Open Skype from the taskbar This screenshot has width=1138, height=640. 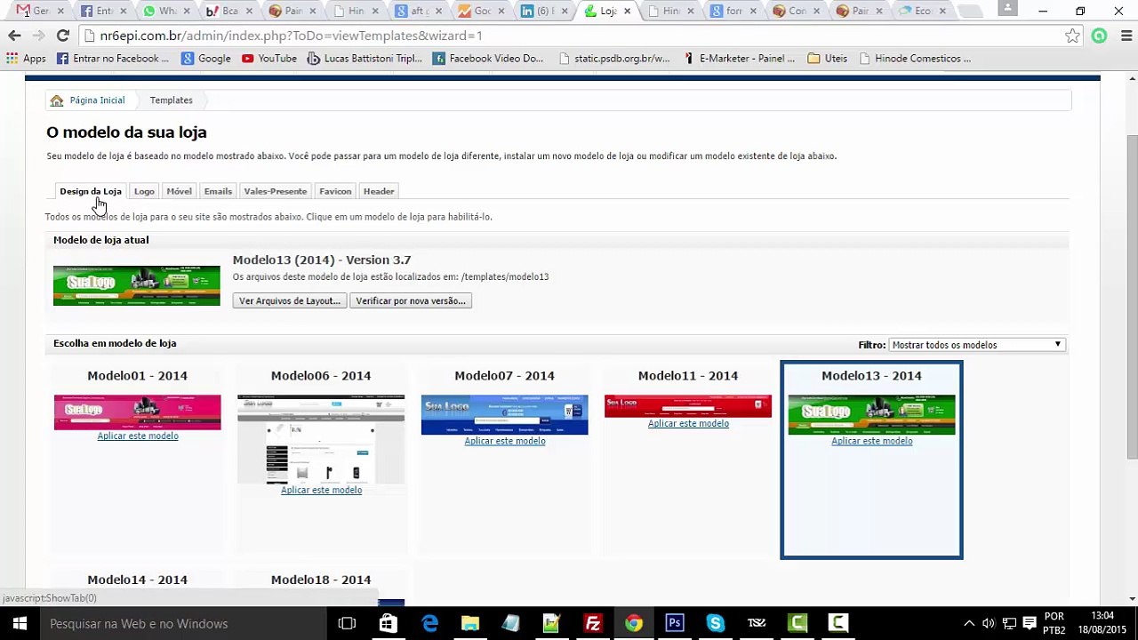point(716,623)
